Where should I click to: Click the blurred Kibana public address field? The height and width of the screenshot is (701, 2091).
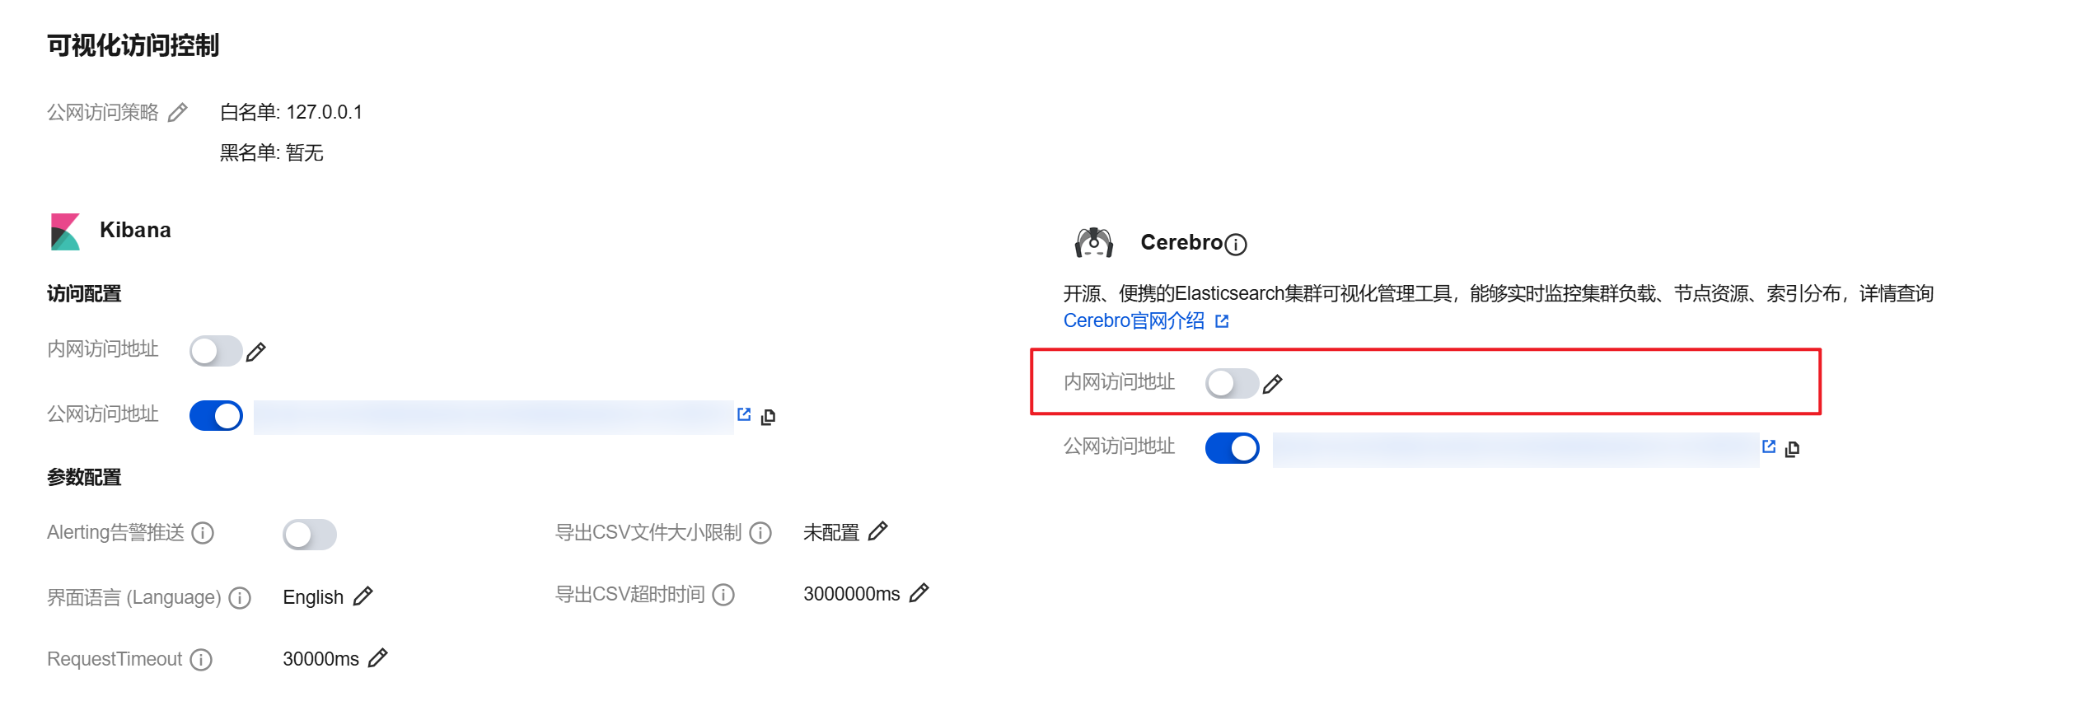(494, 417)
